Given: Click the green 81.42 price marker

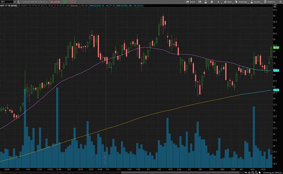Looking at the screenshot, I should pos(276,48).
